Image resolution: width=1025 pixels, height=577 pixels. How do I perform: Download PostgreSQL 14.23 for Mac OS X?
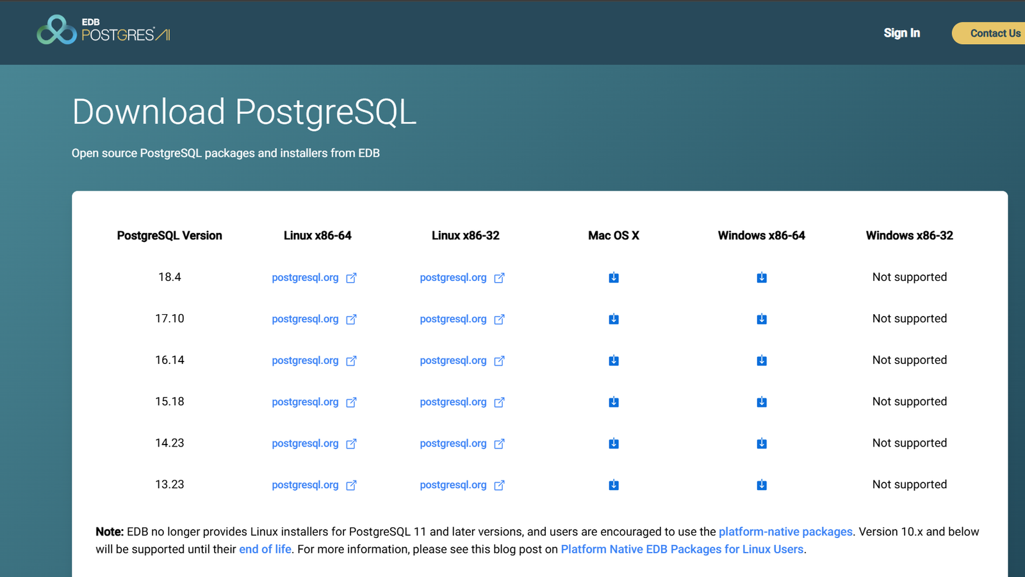(614, 443)
